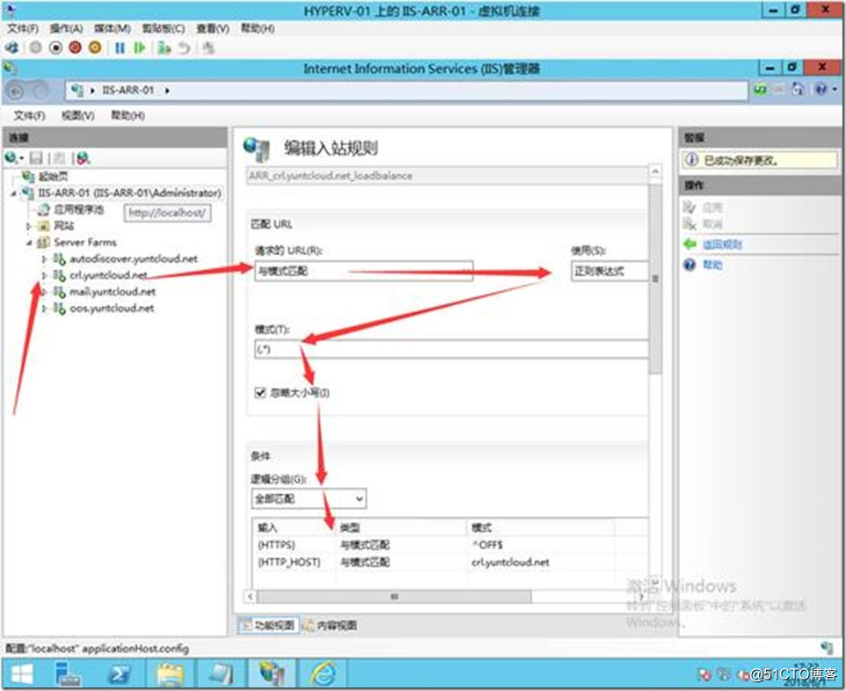Expand oos.yuntcloud.net farm node
846x691 pixels.
tap(44, 309)
